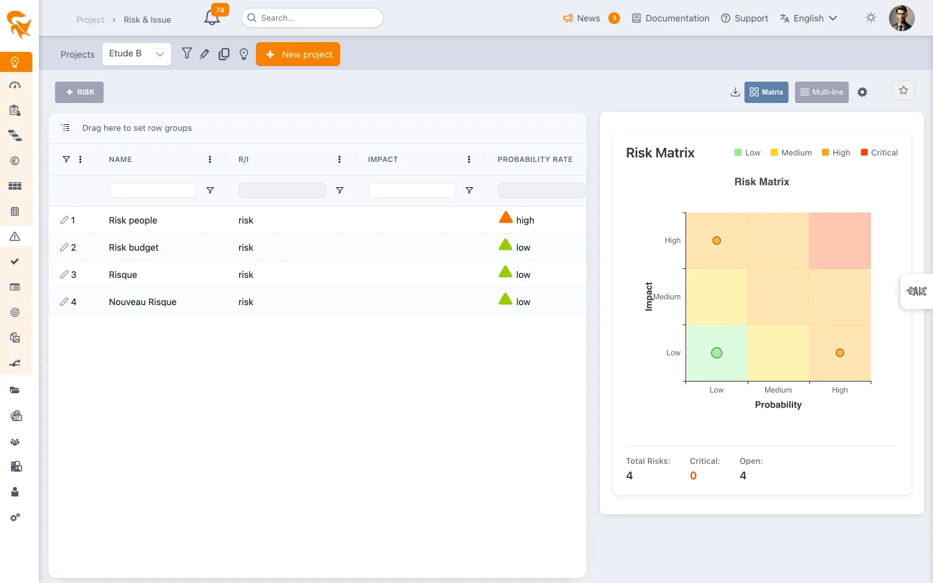The image size is (933, 583).
Task: Click the project filter funnel icon
Action: (187, 54)
